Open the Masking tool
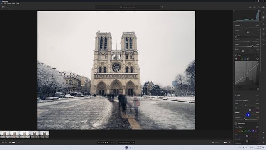The width and height of the screenshot is (266, 150). point(264,34)
